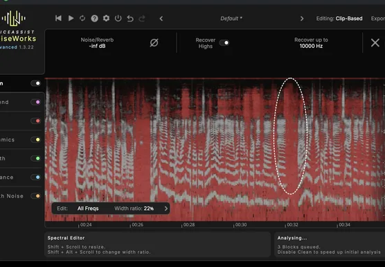Click the power bypass icon
The image size is (385, 267).
pos(118,18)
